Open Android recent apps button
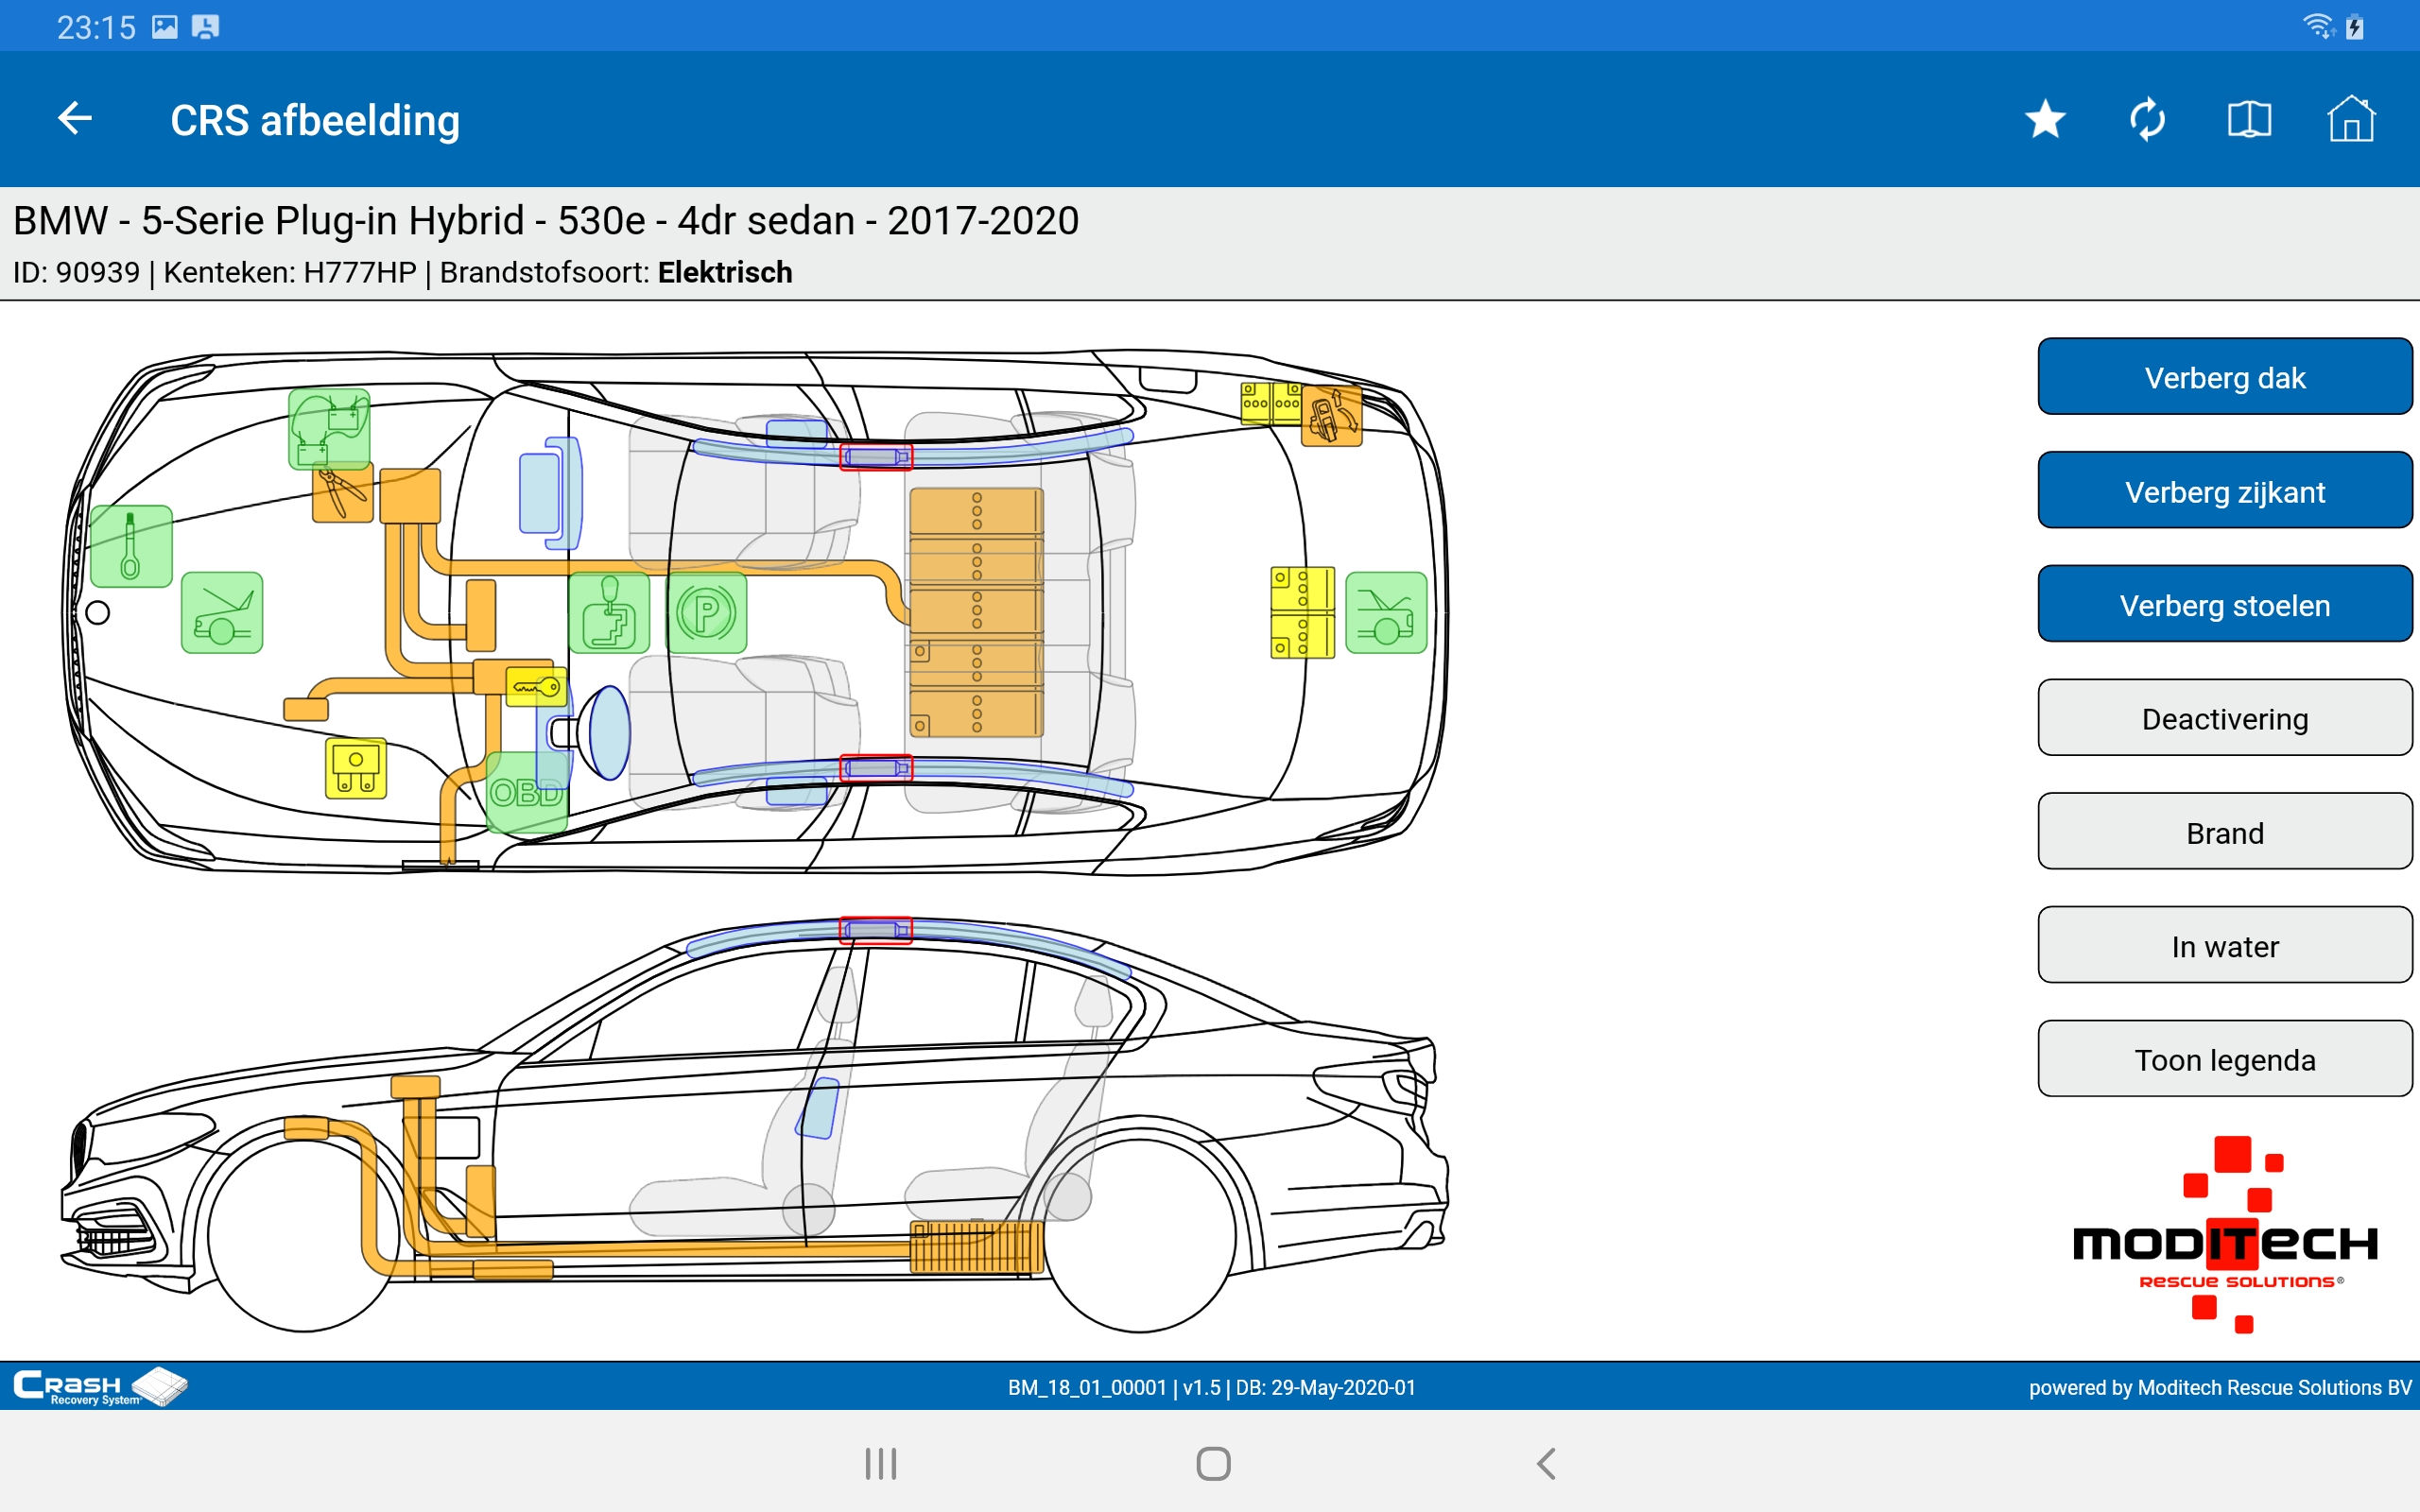This screenshot has height=1512, width=2420. point(881,1464)
